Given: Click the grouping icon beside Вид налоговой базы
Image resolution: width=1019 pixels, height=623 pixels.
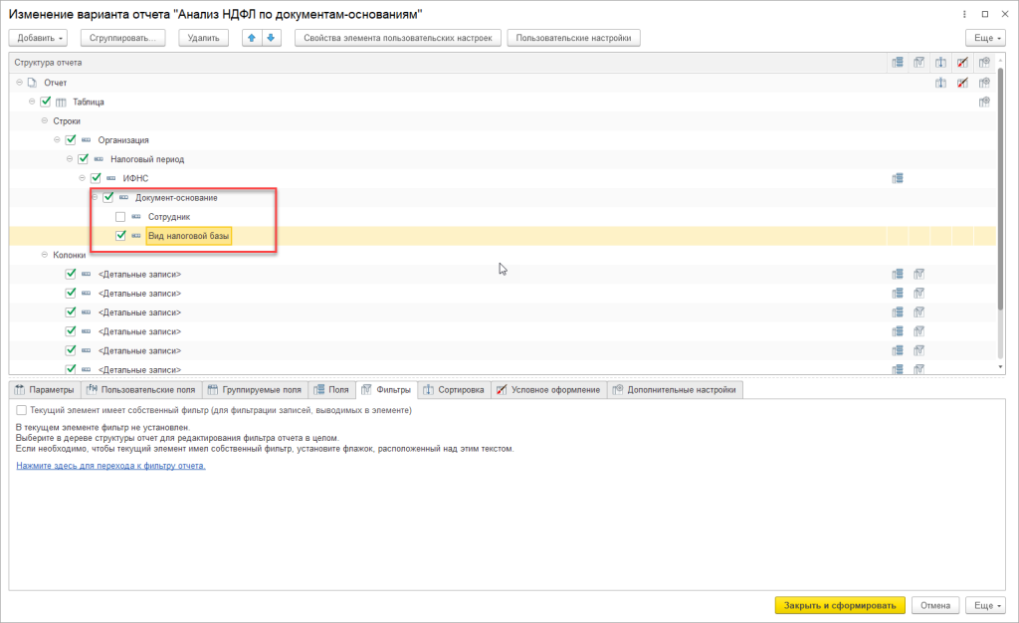Looking at the screenshot, I should [136, 236].
